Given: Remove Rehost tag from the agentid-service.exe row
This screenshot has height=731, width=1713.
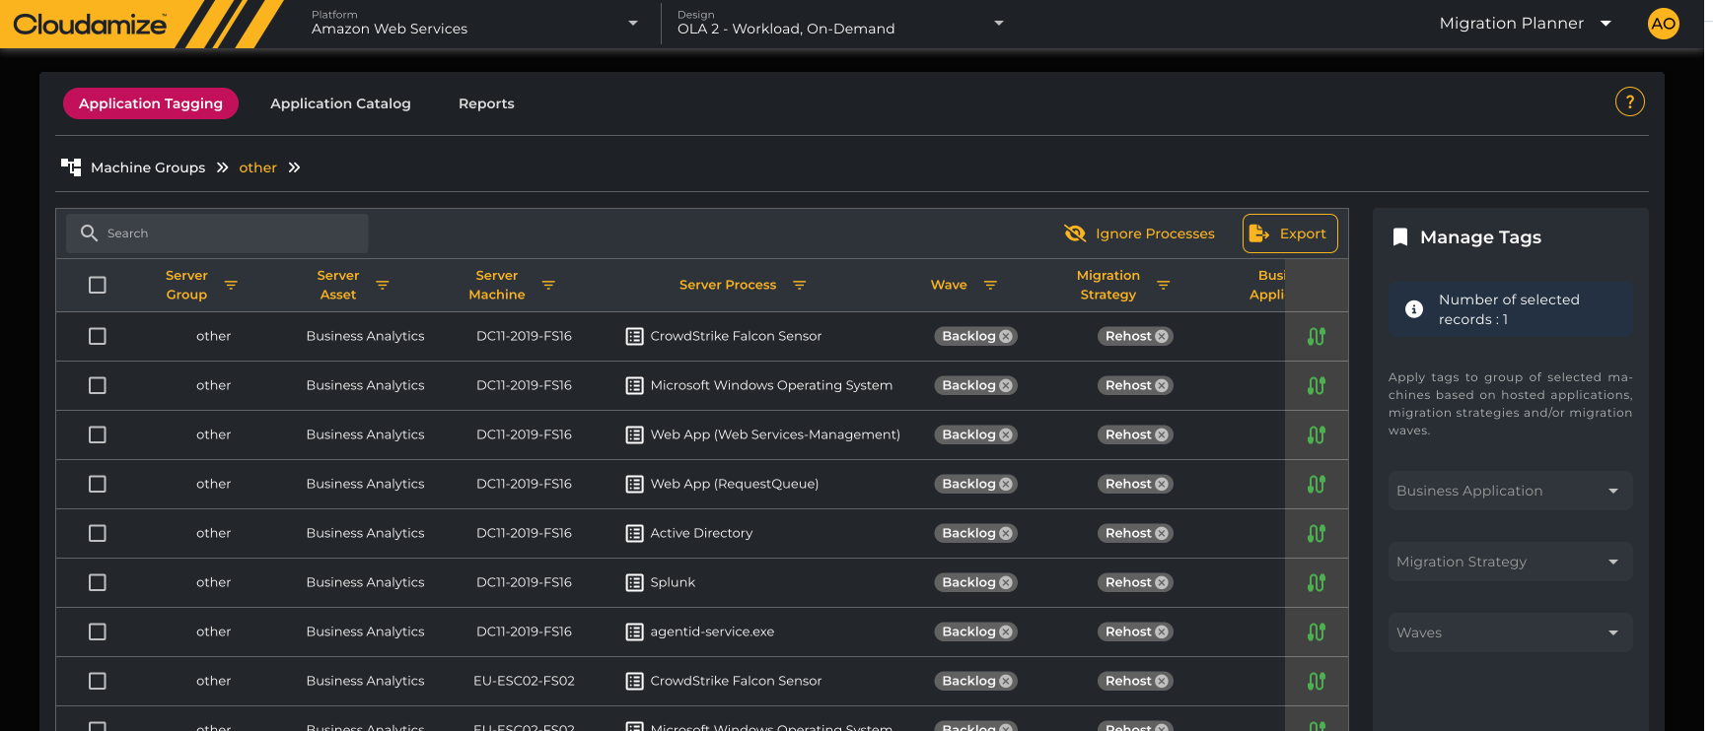Looking at the screenshot, I should pos(1162,631).
